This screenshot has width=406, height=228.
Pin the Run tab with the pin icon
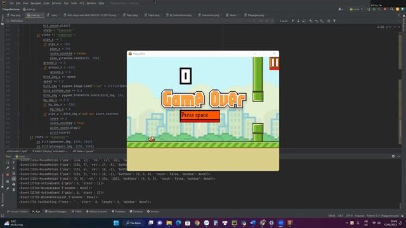pos(8,189)
